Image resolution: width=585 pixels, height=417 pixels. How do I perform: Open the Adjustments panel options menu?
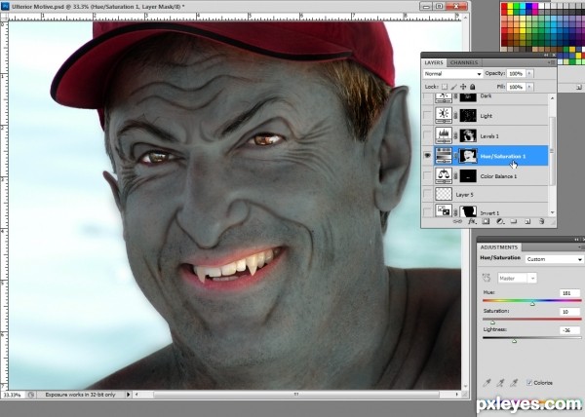(581, 247)
